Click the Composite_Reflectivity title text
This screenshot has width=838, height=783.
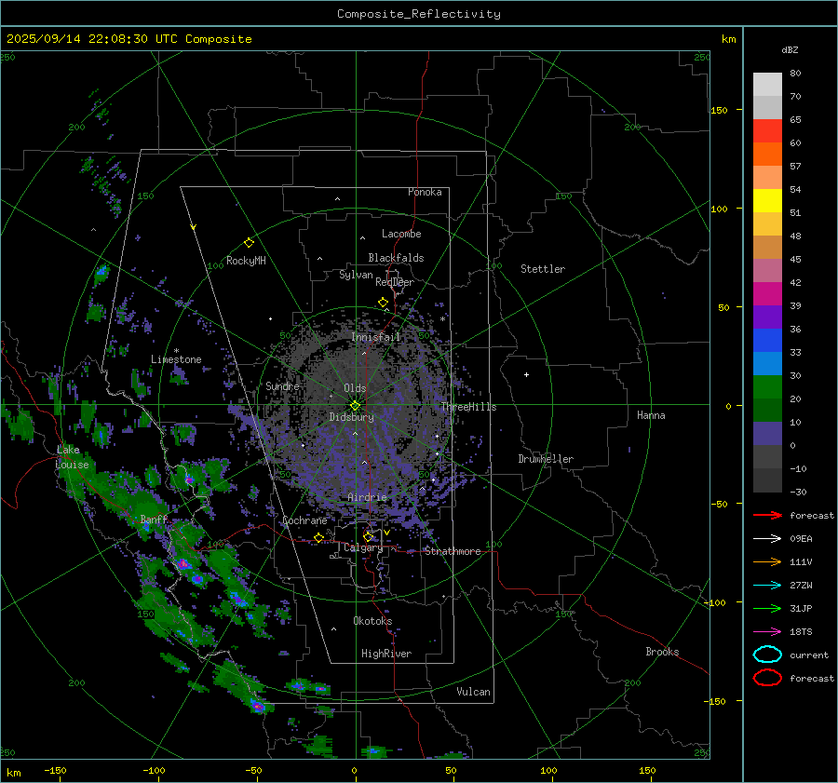pyautogui.click(x=419, y=14)
